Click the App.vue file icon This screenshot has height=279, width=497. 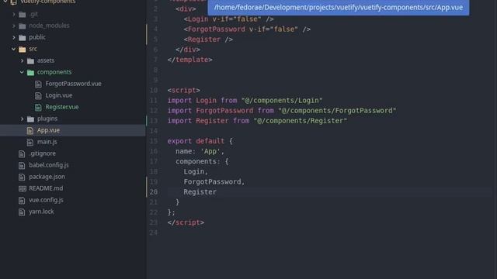click(x=30, y=131)
